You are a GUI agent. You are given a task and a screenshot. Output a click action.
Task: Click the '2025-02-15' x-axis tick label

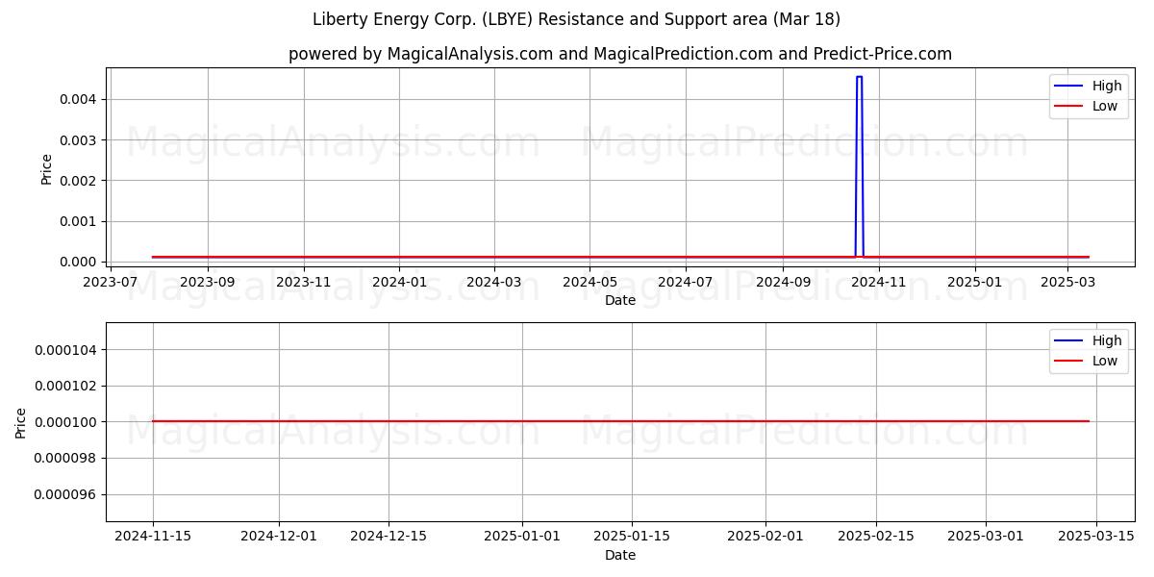pos(875,537)
